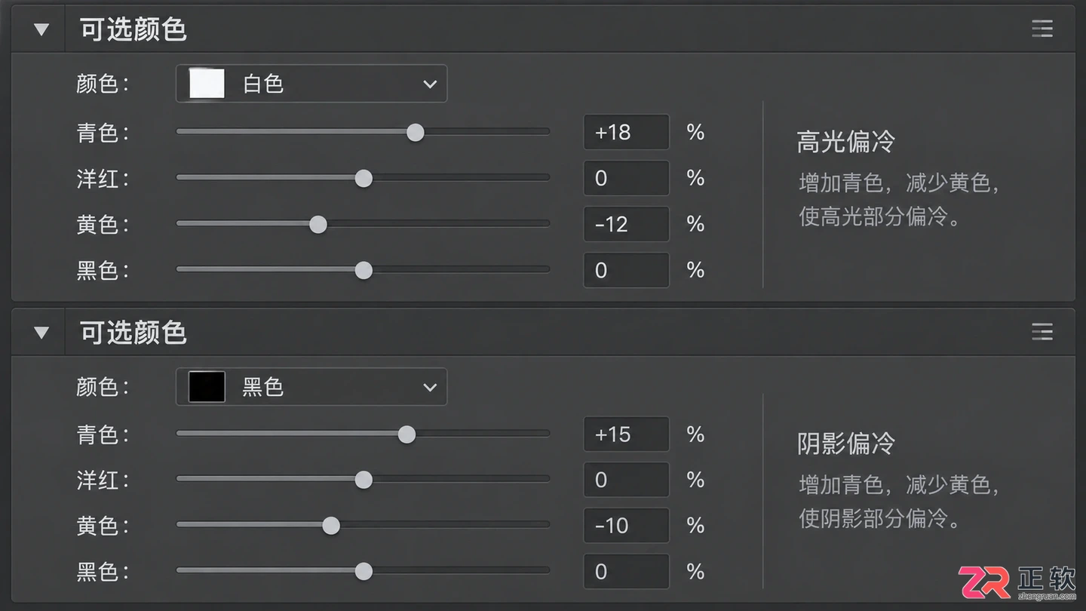Click the first 可选颜色 panel title

point(133,30)
